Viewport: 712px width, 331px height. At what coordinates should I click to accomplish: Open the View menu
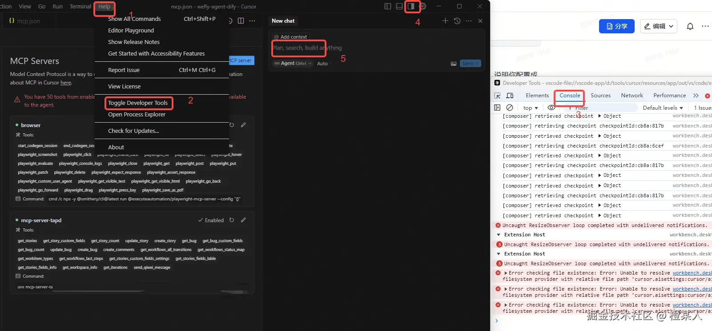click(25, 7)
